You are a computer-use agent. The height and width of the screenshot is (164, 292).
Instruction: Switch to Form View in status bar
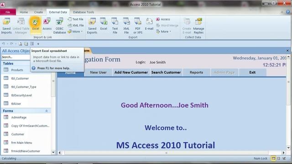[273, 159]
